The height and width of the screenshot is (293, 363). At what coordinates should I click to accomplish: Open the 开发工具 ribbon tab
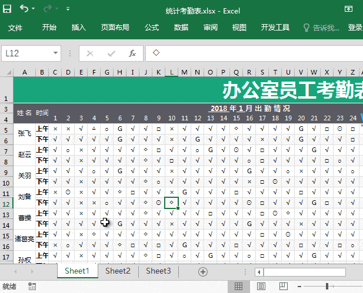coord(275,28)
